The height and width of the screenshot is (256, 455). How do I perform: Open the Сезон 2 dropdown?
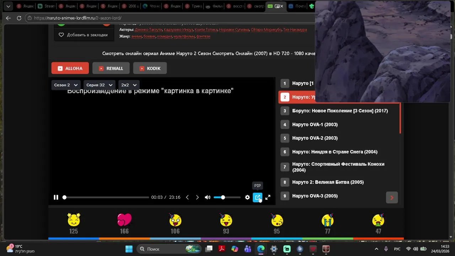(x=66, y=85)
